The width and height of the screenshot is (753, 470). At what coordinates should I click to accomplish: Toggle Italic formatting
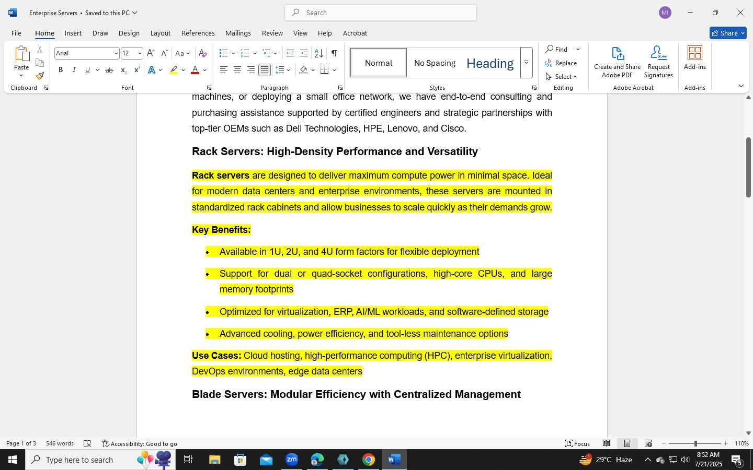pyautogui.click(x=74, y=70)
